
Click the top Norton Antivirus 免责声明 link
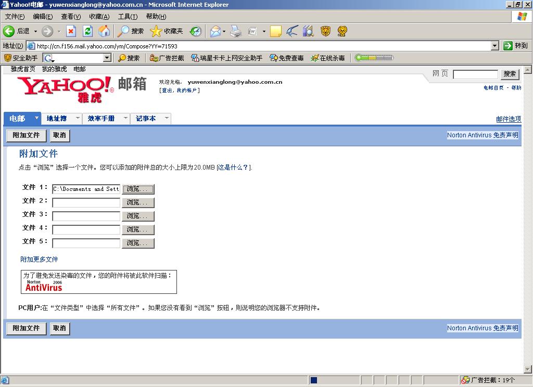coord(483,135)
